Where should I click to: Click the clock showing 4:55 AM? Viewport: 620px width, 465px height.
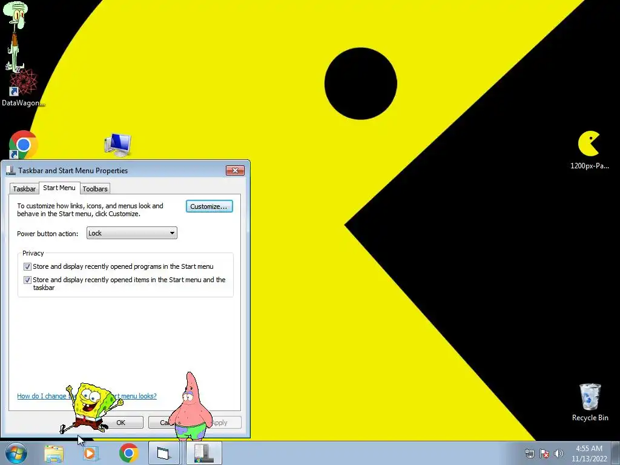click(x=589, y=453)
